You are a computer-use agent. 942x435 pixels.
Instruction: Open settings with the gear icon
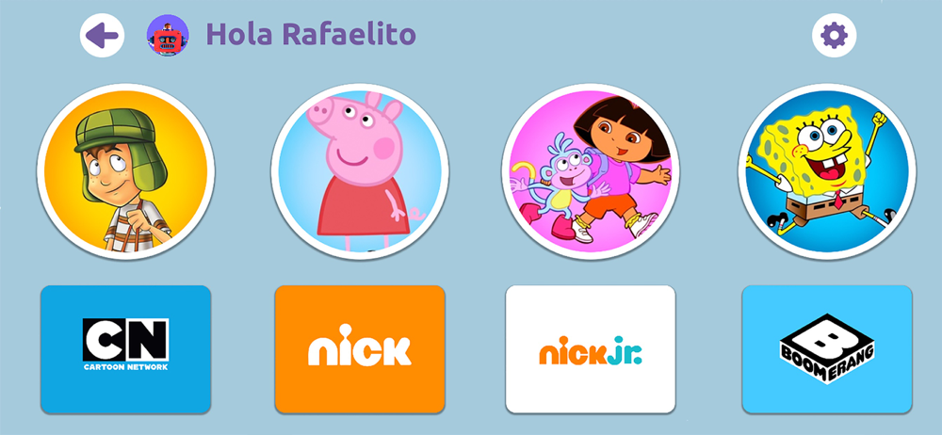[834, 36]
